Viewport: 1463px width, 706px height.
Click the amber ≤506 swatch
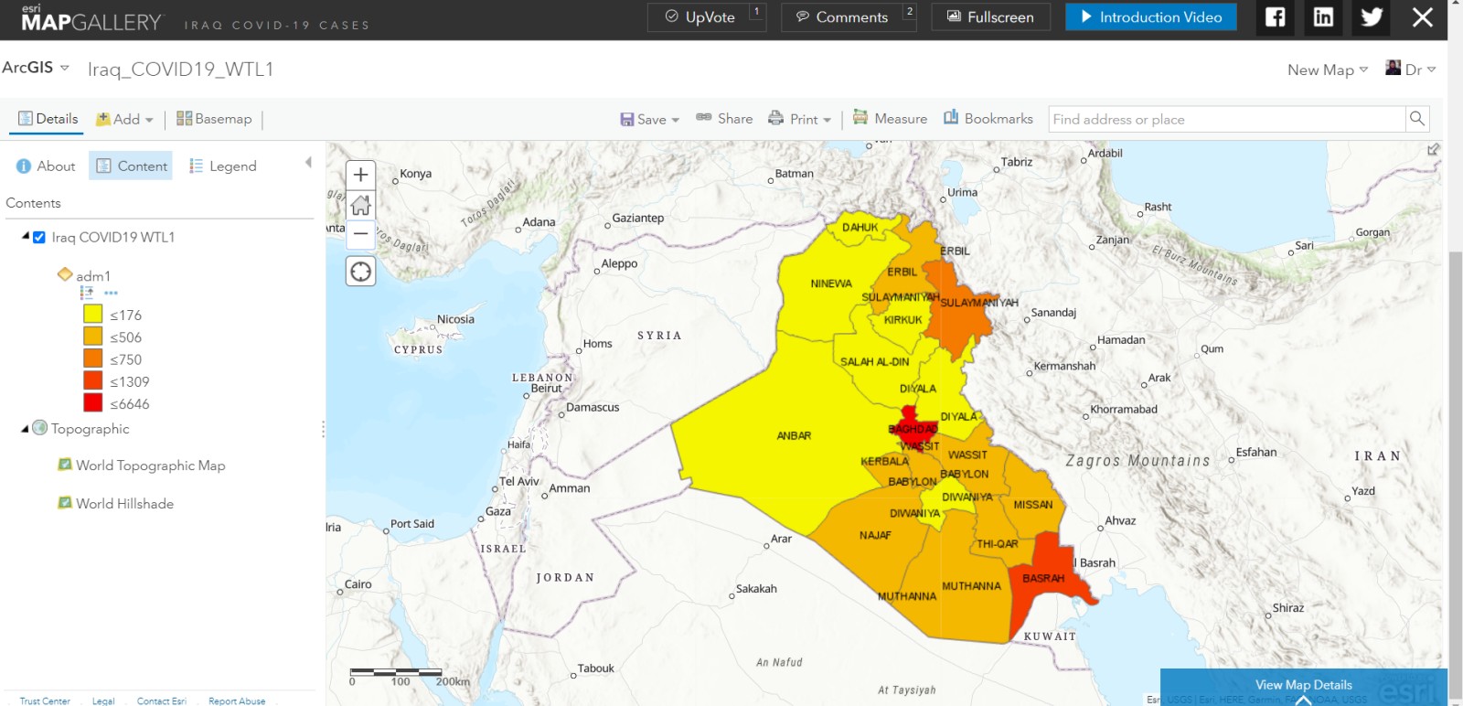point(93,336)
